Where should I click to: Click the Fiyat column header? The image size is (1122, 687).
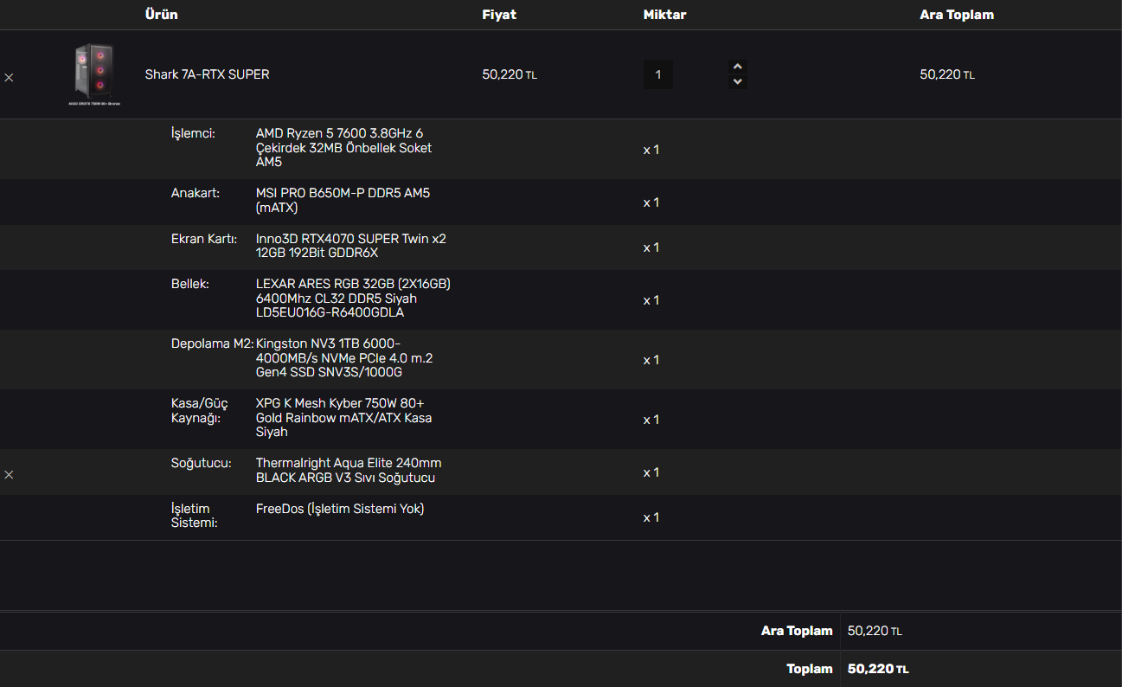(x=499, y=15)
